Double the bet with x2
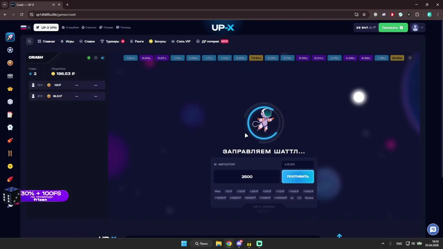This screenshot has width=443, height=249. pos(292,198)
